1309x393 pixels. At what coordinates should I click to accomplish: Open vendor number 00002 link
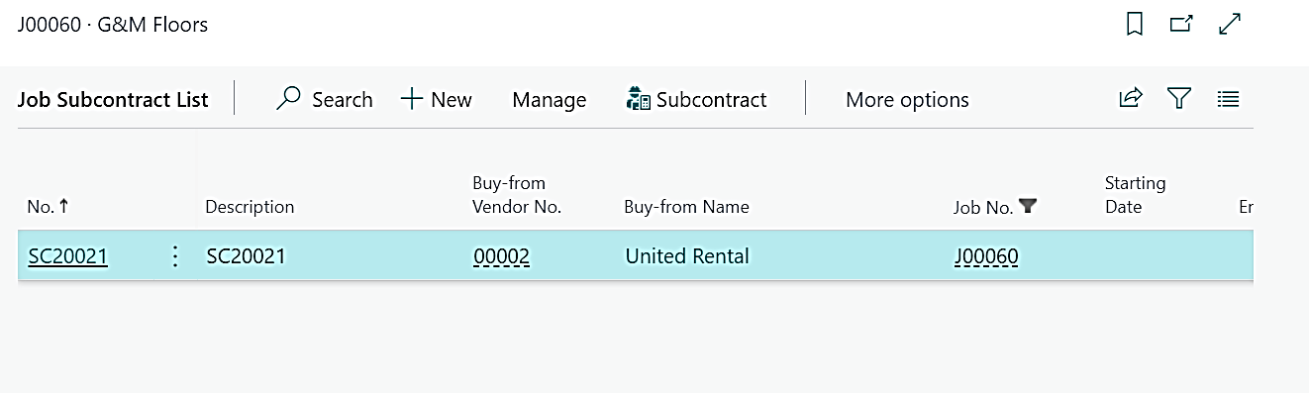click(x=502, y=256)
